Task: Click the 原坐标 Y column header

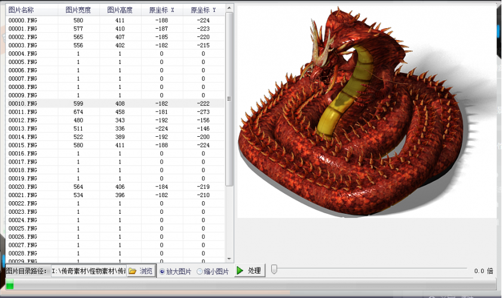Action: [x=203, y=10]
